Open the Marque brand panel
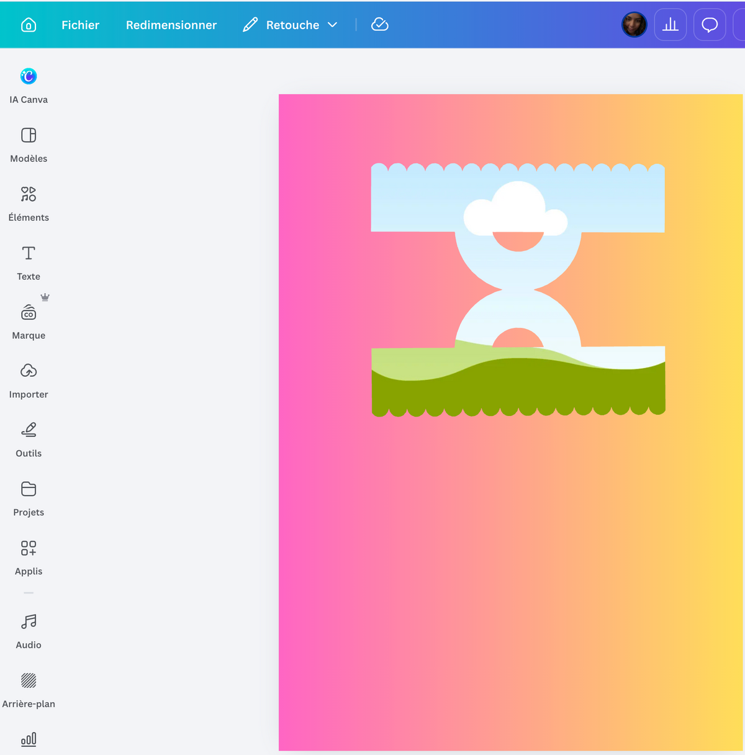Image resolution: width=745 pixels, height=755 pixels. tap(29, 322)
